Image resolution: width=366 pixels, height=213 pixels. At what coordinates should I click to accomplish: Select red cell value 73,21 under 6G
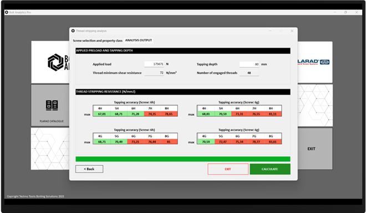tap(135, 142)
